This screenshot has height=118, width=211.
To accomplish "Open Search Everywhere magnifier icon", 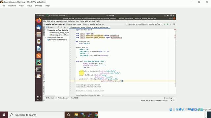I will 174,24.
